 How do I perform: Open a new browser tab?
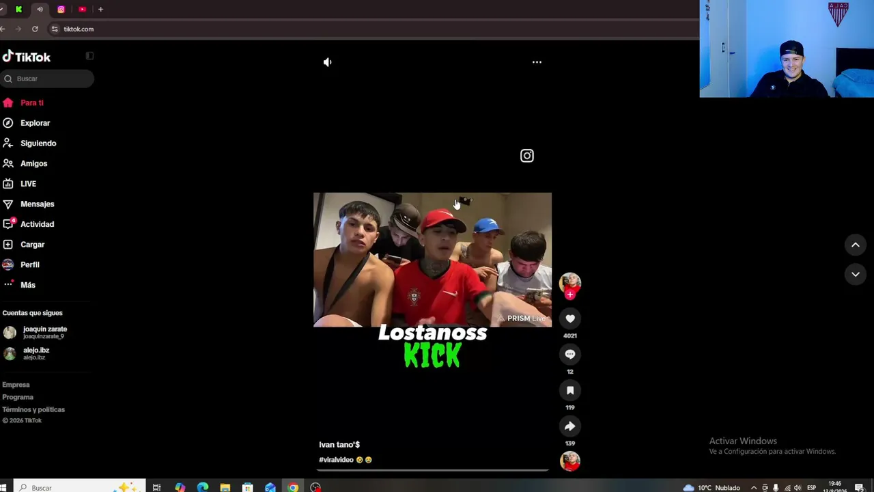[x=100, y=10]
